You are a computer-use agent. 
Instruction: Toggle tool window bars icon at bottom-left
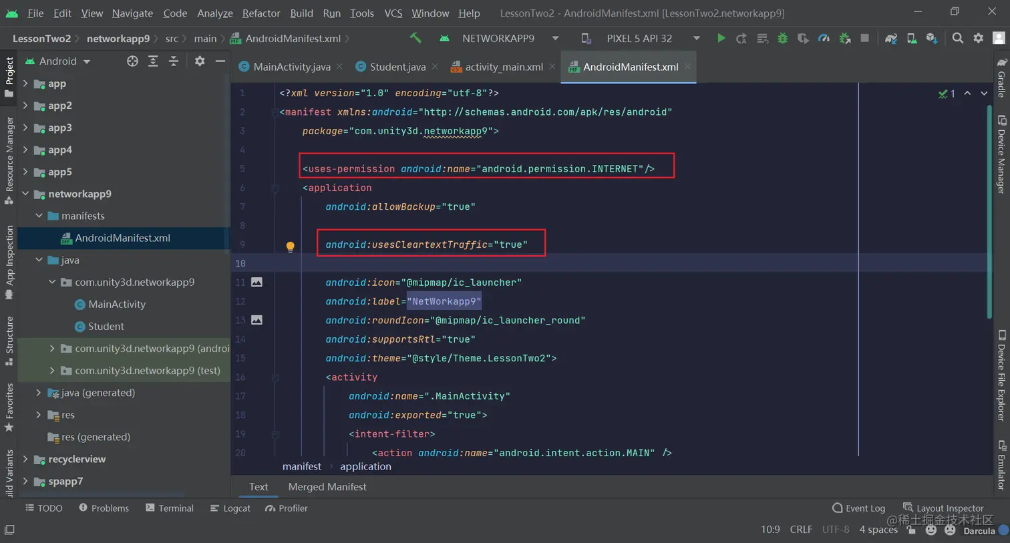(9, 530)
